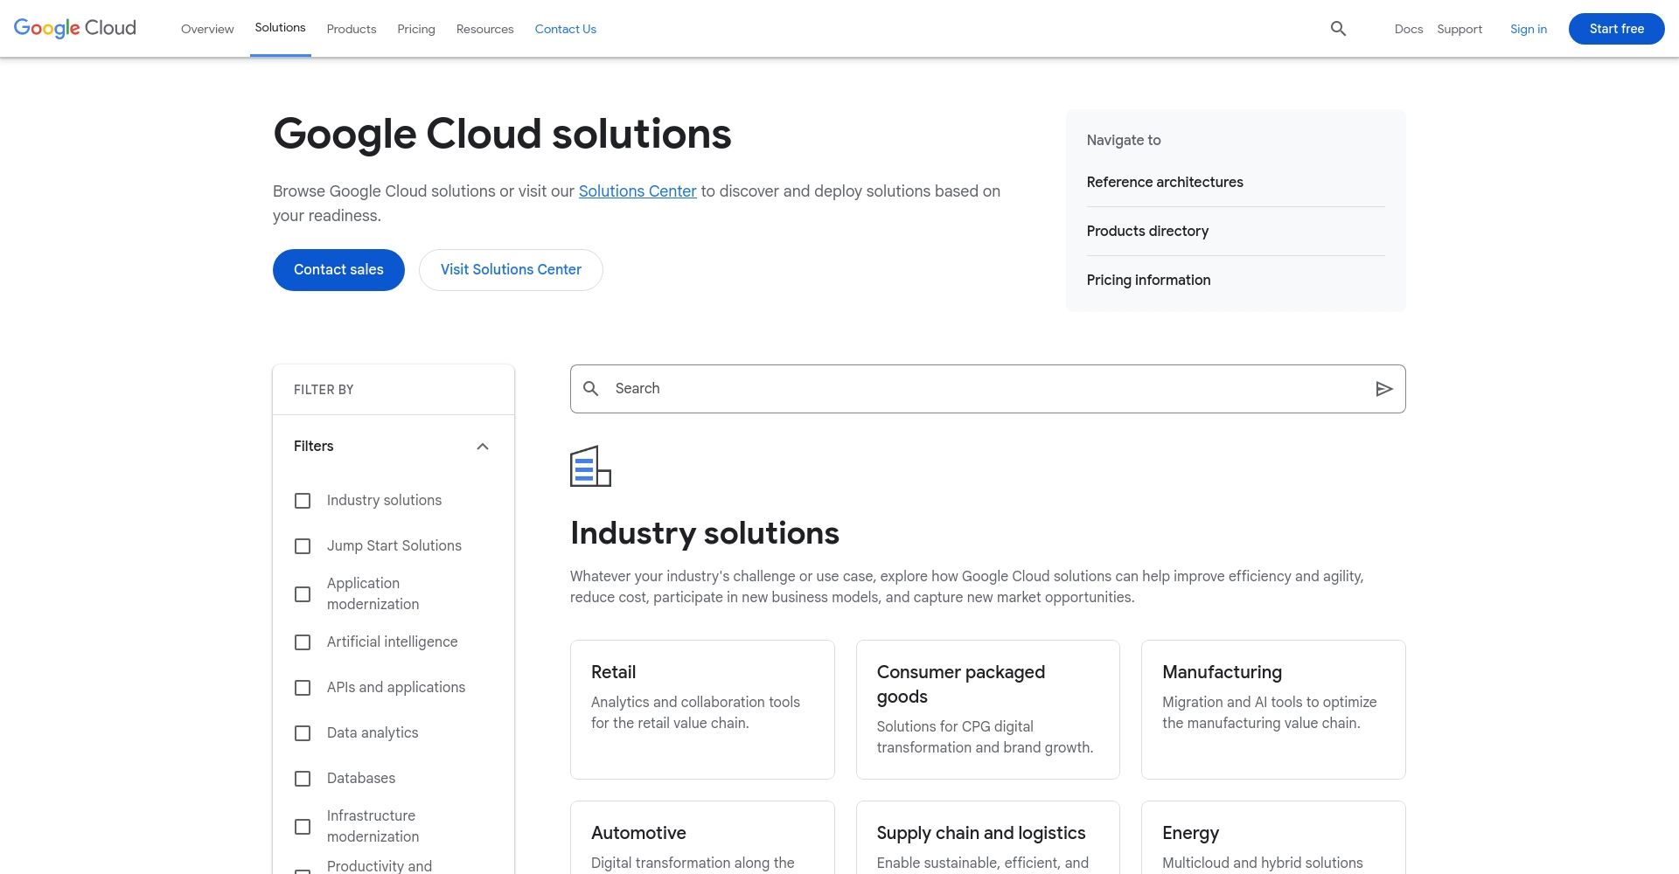Check the Databases filter box
1679x874 pixels.
coord(303,779)
